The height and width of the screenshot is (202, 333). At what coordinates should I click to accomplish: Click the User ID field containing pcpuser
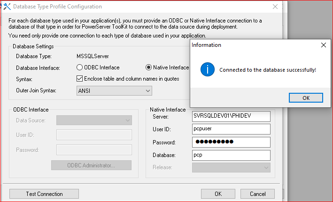coord(231,129)
